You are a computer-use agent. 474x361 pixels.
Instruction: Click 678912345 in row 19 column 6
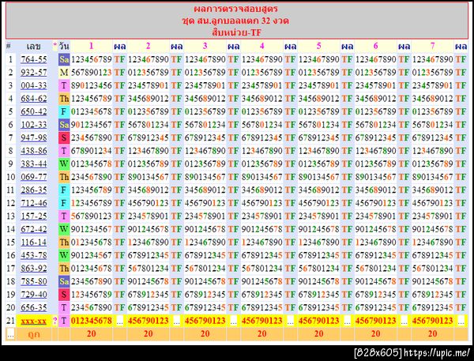375,295
